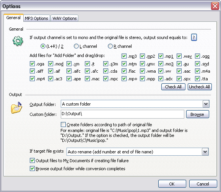This screenshot has width=221, height=192.
Task: Toggle the .aiff checkbox
Action: tap(32, 71)
